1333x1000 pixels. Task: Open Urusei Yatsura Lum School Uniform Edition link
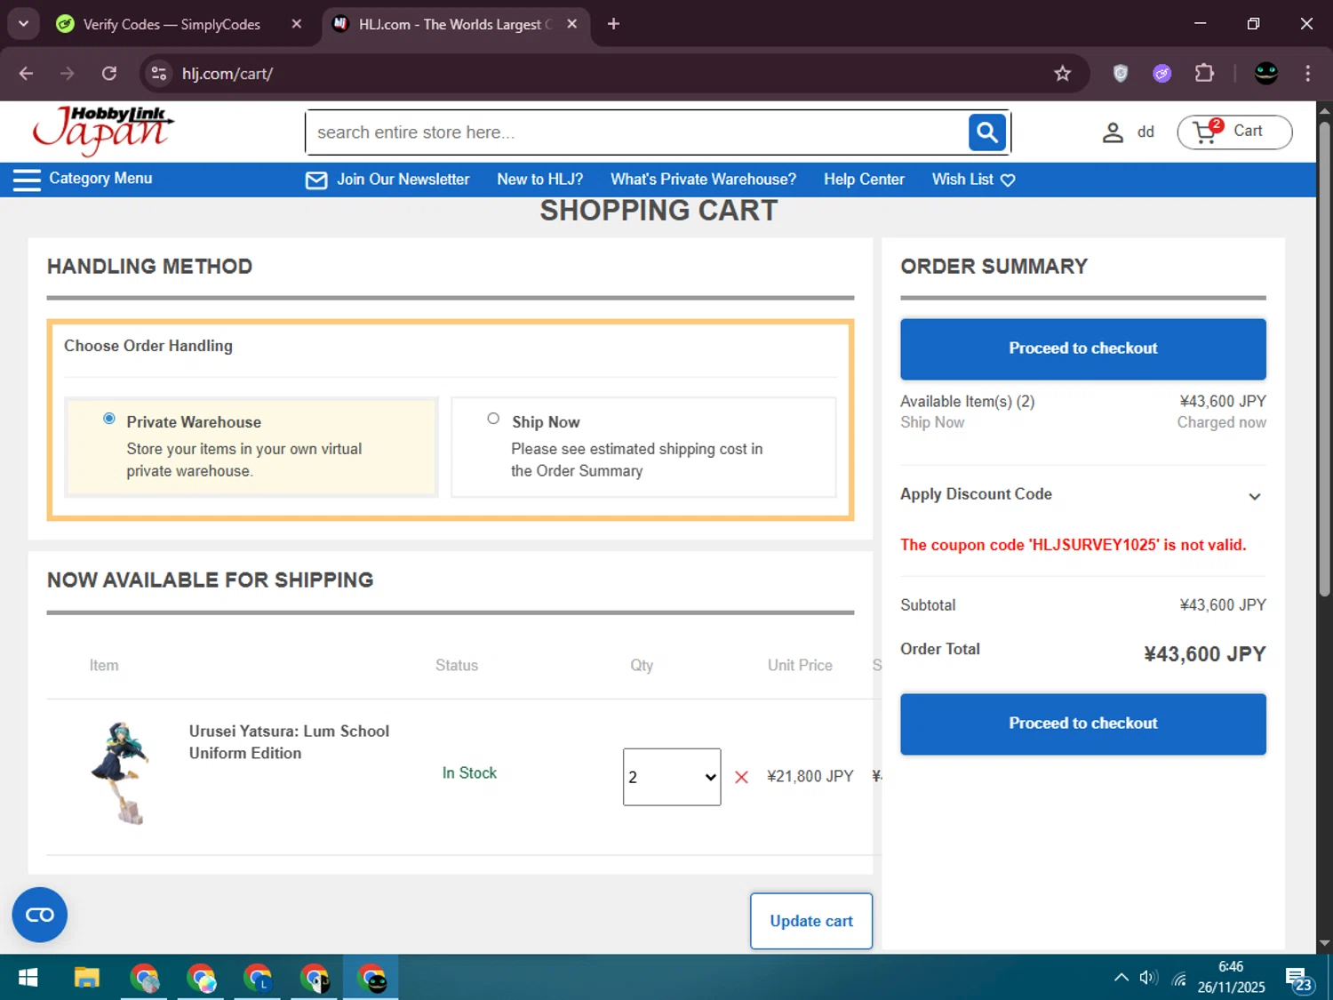(289, 742)
